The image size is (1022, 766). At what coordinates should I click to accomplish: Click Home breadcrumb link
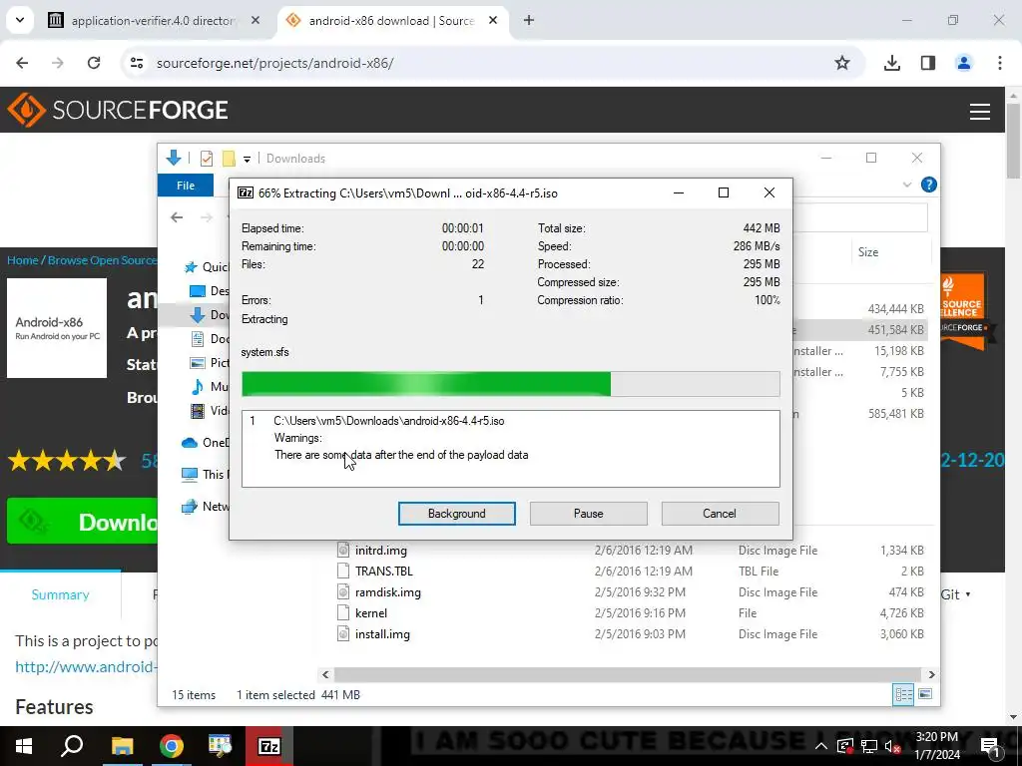coord(23,260)
